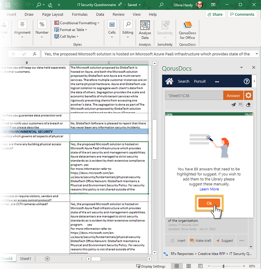Click the Analyze Data icon
Viewport: 261px width, 269px height.
pos(145,30)
